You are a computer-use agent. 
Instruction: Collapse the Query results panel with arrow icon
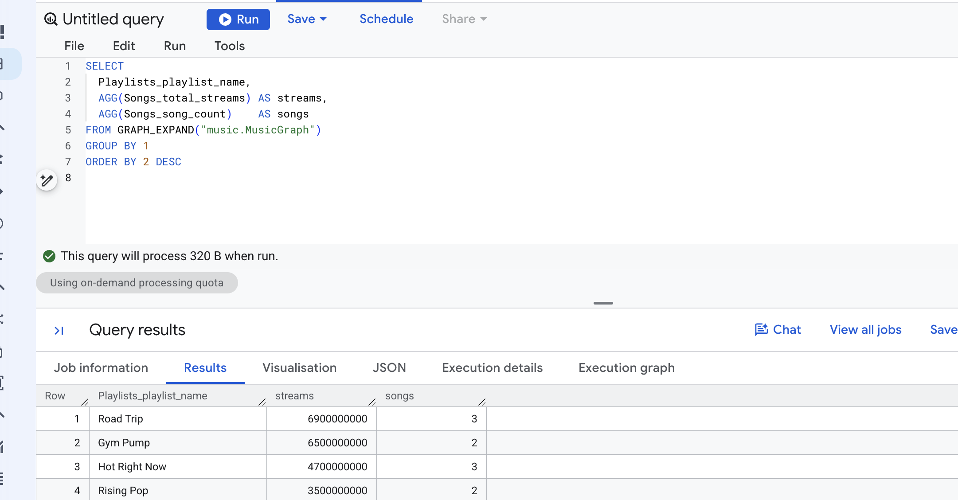[59, 331]
